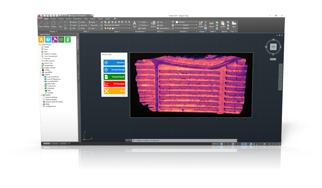Click the Hotspot Report button
Image resolution: width=322 pixels, height=188 pixels.
tap(114, 77)
